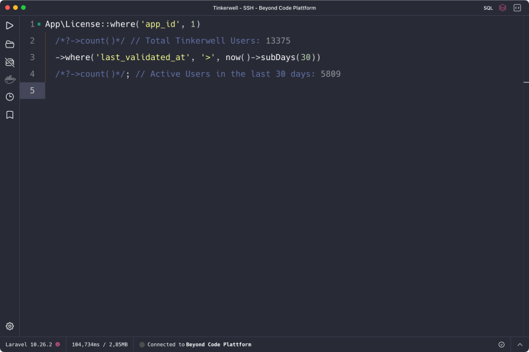Image resolution: width=529 pixels, height=352 pixels.
Task: Click the subDays(30) call
Action: pyautogui.click(x=288, y=57)
